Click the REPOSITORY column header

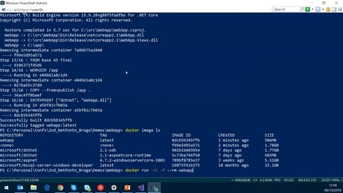click(x=12, y=135)
